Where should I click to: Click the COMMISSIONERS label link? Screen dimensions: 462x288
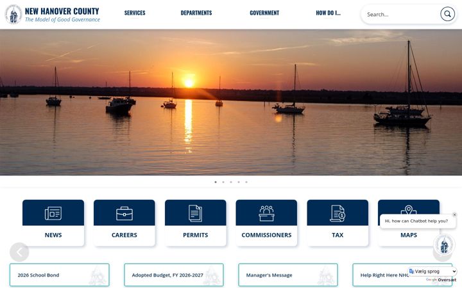[266, 235]
